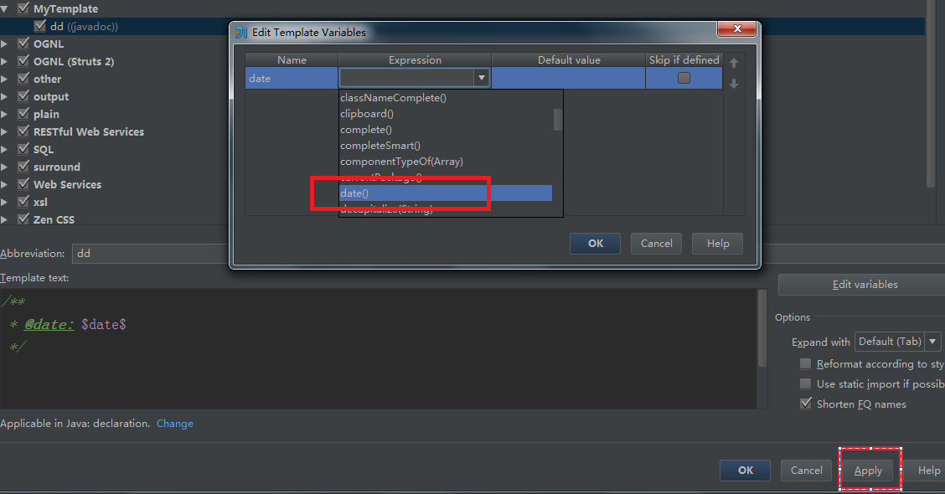Select the xsl template group row
The width and height of the screenshot is (945, 494).
pyautogui.click(x=40, y=202)
